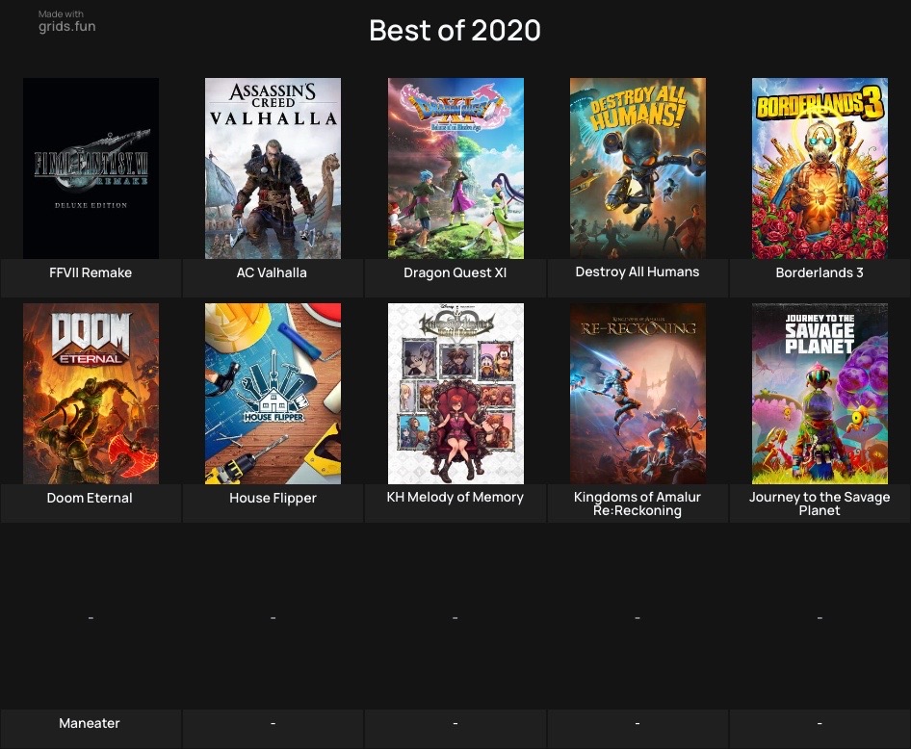This screenshot has height=749, width=911.
Task: Select the "Kingdoms of Amalur Re:Reckoning" label
Action: [x=638, y=504]
